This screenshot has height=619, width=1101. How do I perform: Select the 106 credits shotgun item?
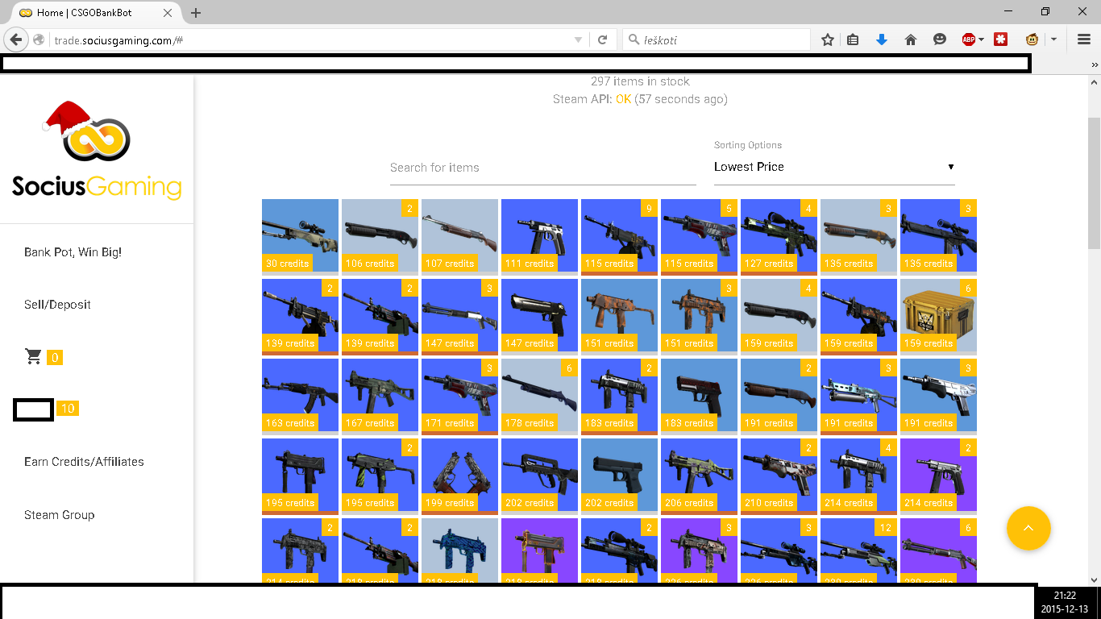point(380,235)
